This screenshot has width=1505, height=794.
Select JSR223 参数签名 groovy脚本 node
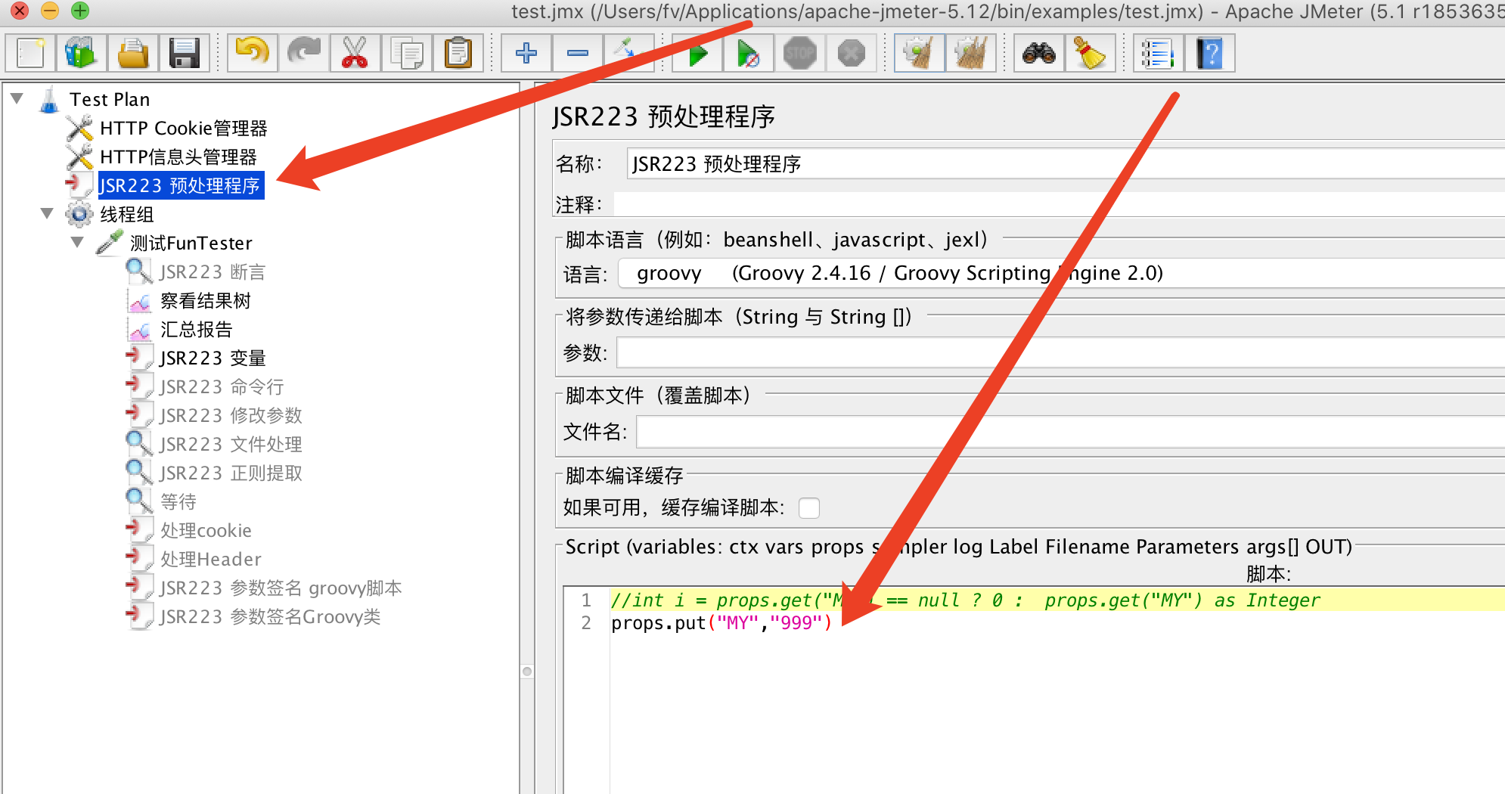tap(281, 588)
